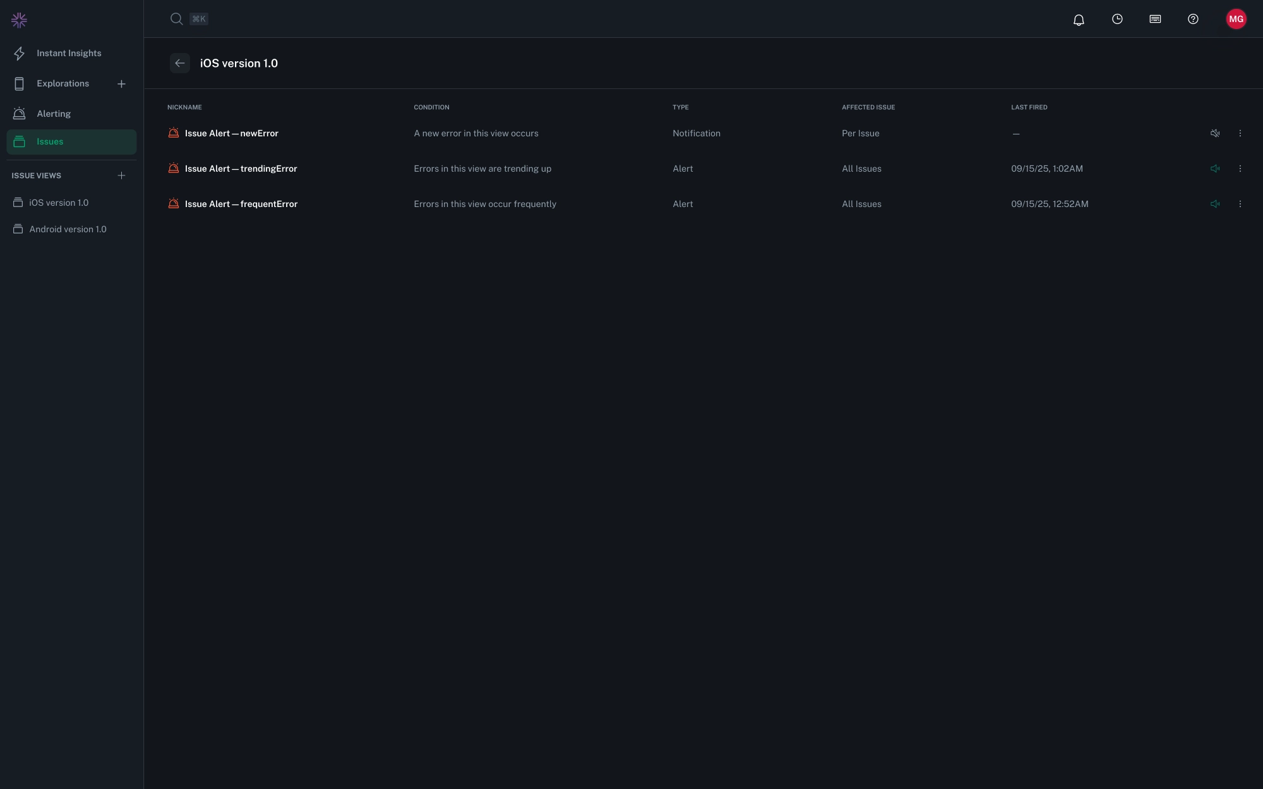Open the search bar input field
Viewport: 1263px width, 789px height.
(189, 19)
